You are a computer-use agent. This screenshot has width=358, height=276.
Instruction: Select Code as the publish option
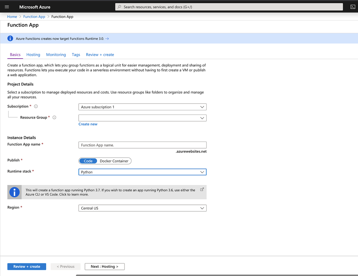[x=88, y=161]
